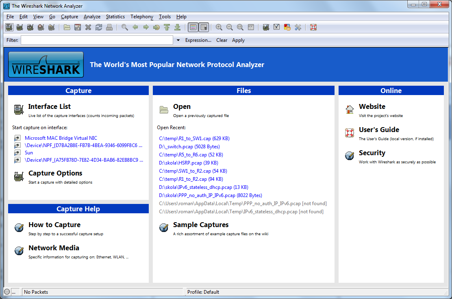Viewport: 452px width, 299px height.
Task: Open the Interface List on the welcome page
Action: click(x=49, y=106)
